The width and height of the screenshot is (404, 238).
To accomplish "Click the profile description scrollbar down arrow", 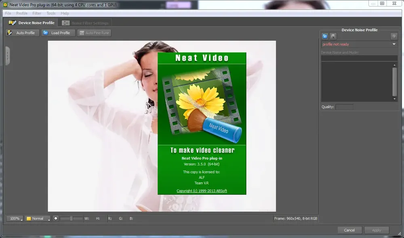I will click(x=394, y=99).
